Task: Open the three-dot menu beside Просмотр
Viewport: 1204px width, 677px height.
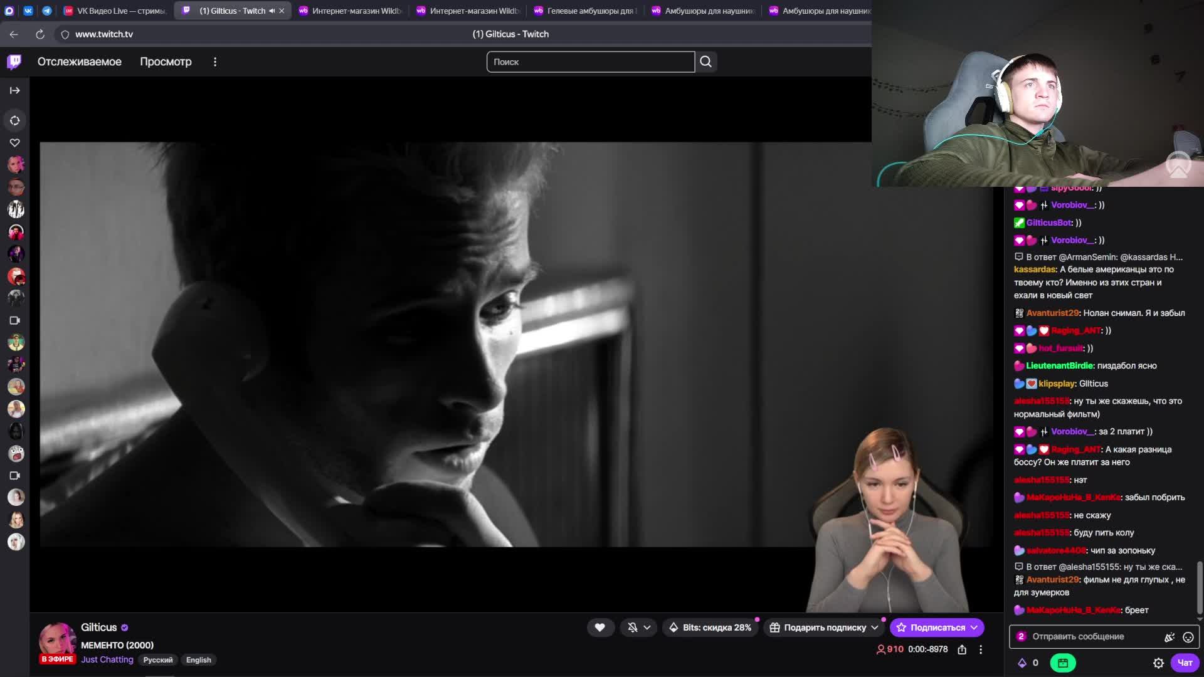Action: pyautogui.click(x=215, y=61)
